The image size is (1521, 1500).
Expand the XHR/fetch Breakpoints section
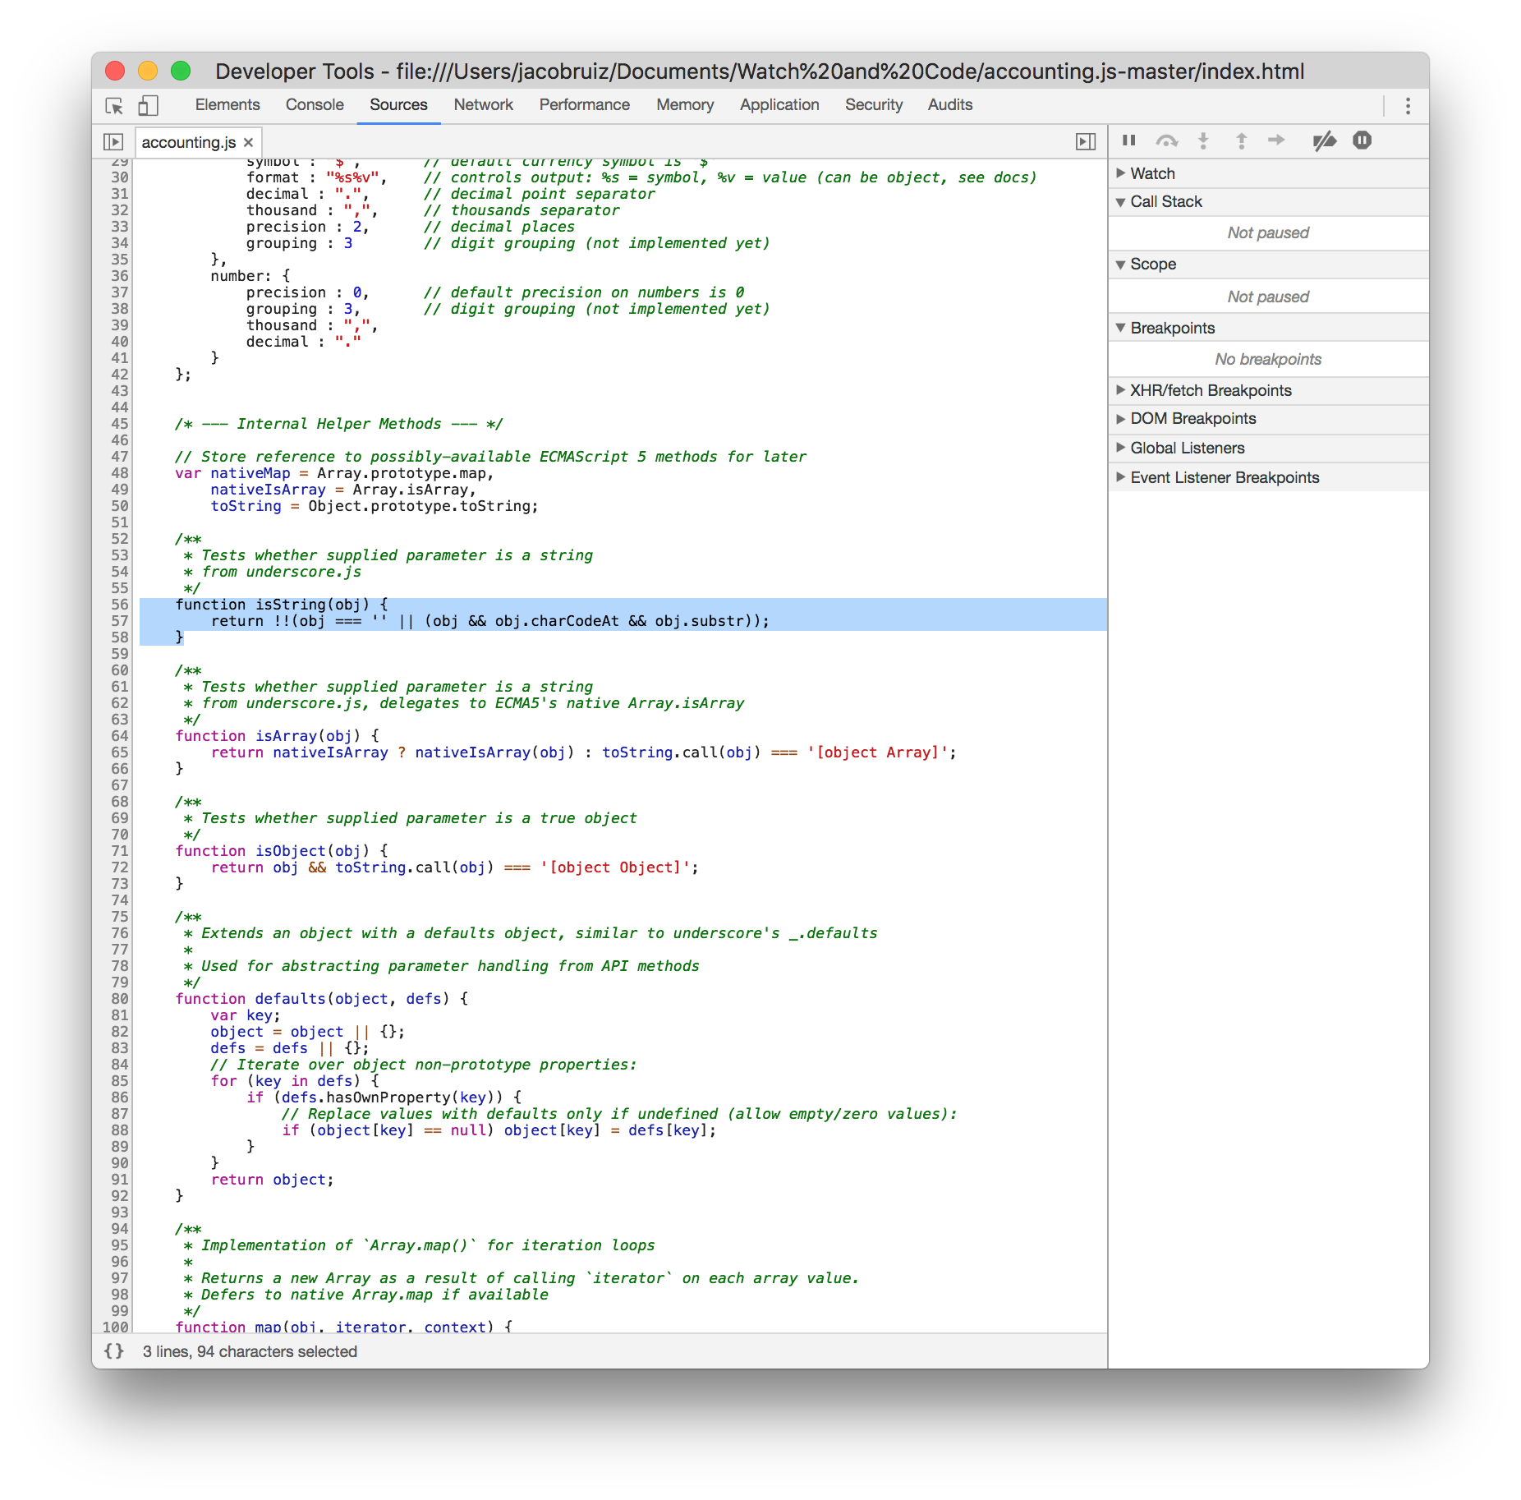point(1268,390)
